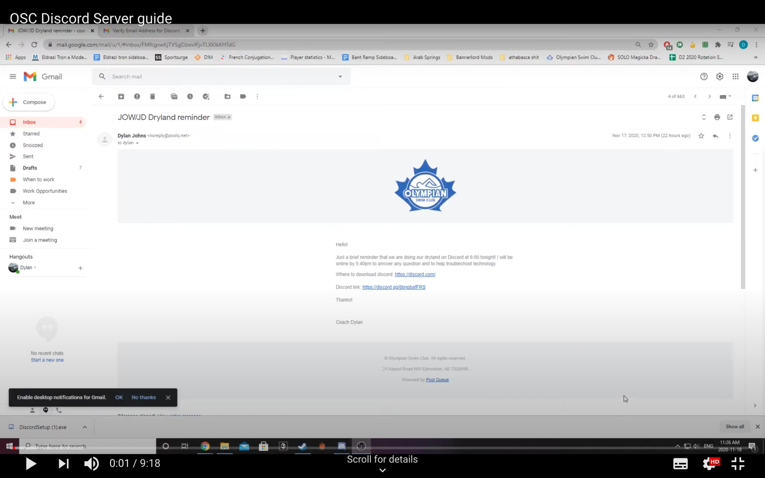765x478 pixels.
Task: Click the snooze icon in email toolbar
Action: point(189,96)
